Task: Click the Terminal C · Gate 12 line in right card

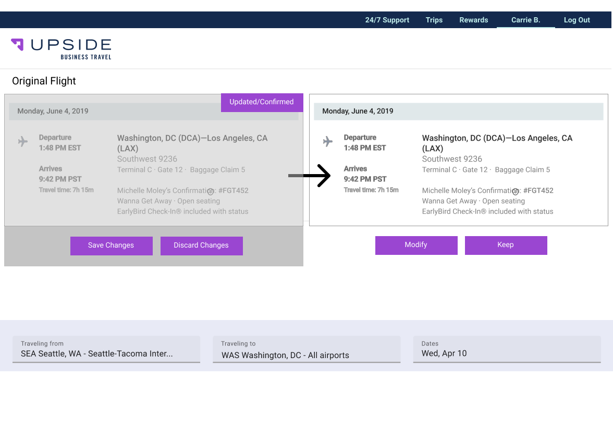Action: (486, 170)
